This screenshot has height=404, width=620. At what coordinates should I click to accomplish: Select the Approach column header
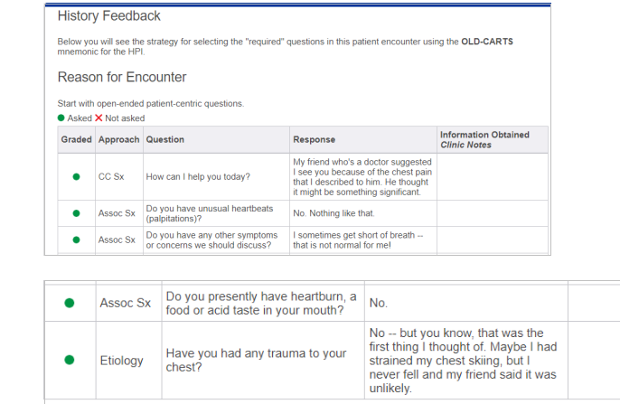point(118,139)
